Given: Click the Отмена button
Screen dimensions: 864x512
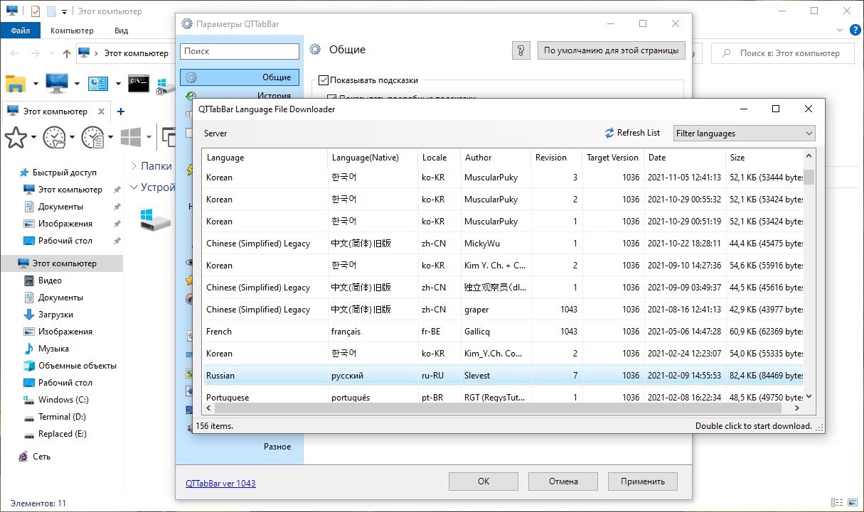Looking at the screenshot, I should [563, 481].
